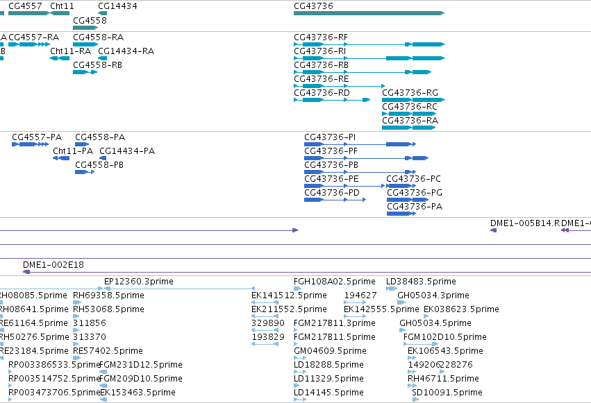The width and height of the screenshot is (591, 403).
Task: Click the DME1-005B14.R clone label
Action: 524,223
